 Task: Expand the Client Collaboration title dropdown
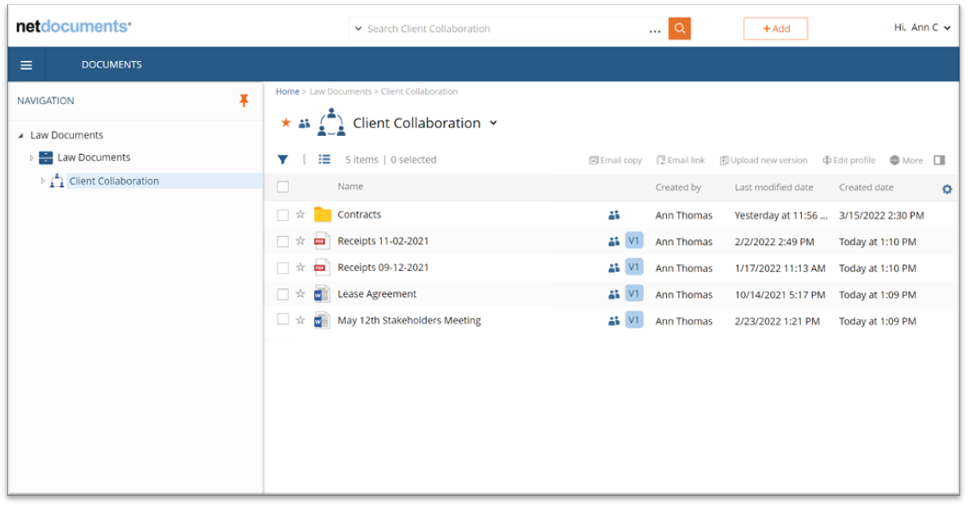(492, 123)
